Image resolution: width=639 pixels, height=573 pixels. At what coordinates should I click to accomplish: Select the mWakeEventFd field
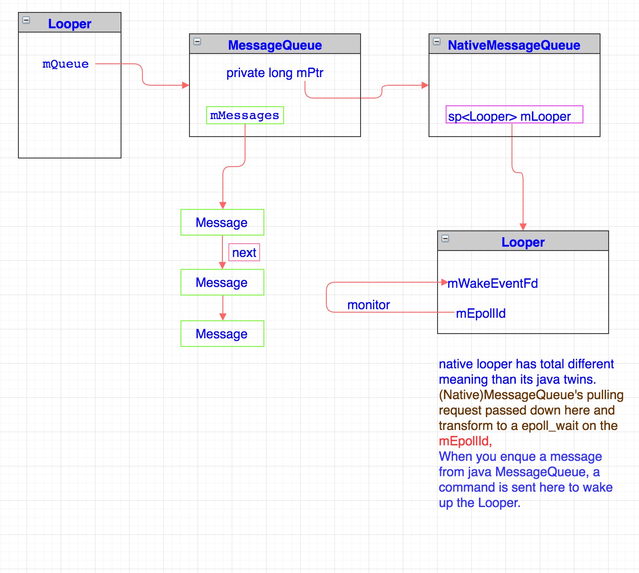coord(492,284)
